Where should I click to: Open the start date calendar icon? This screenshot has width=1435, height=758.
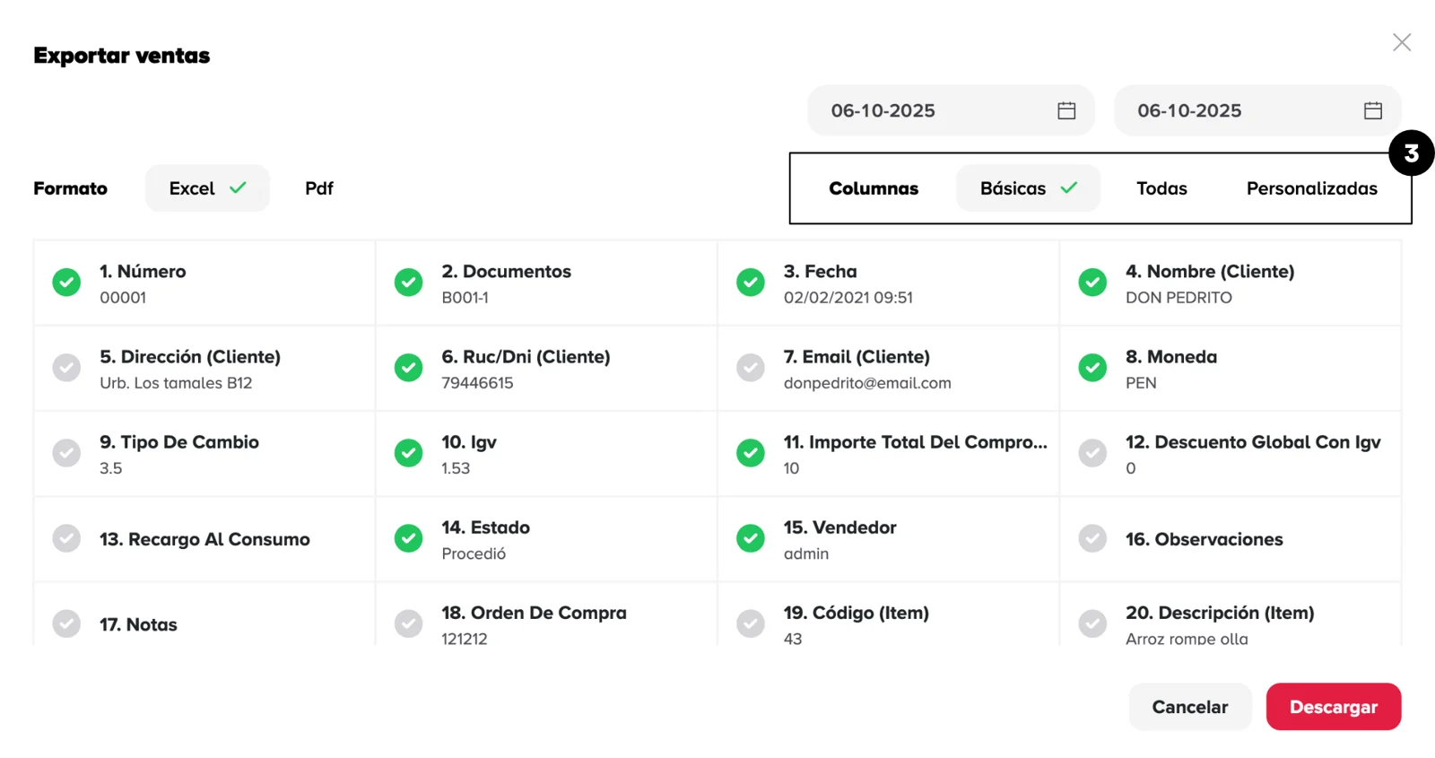pos(1066,110)
